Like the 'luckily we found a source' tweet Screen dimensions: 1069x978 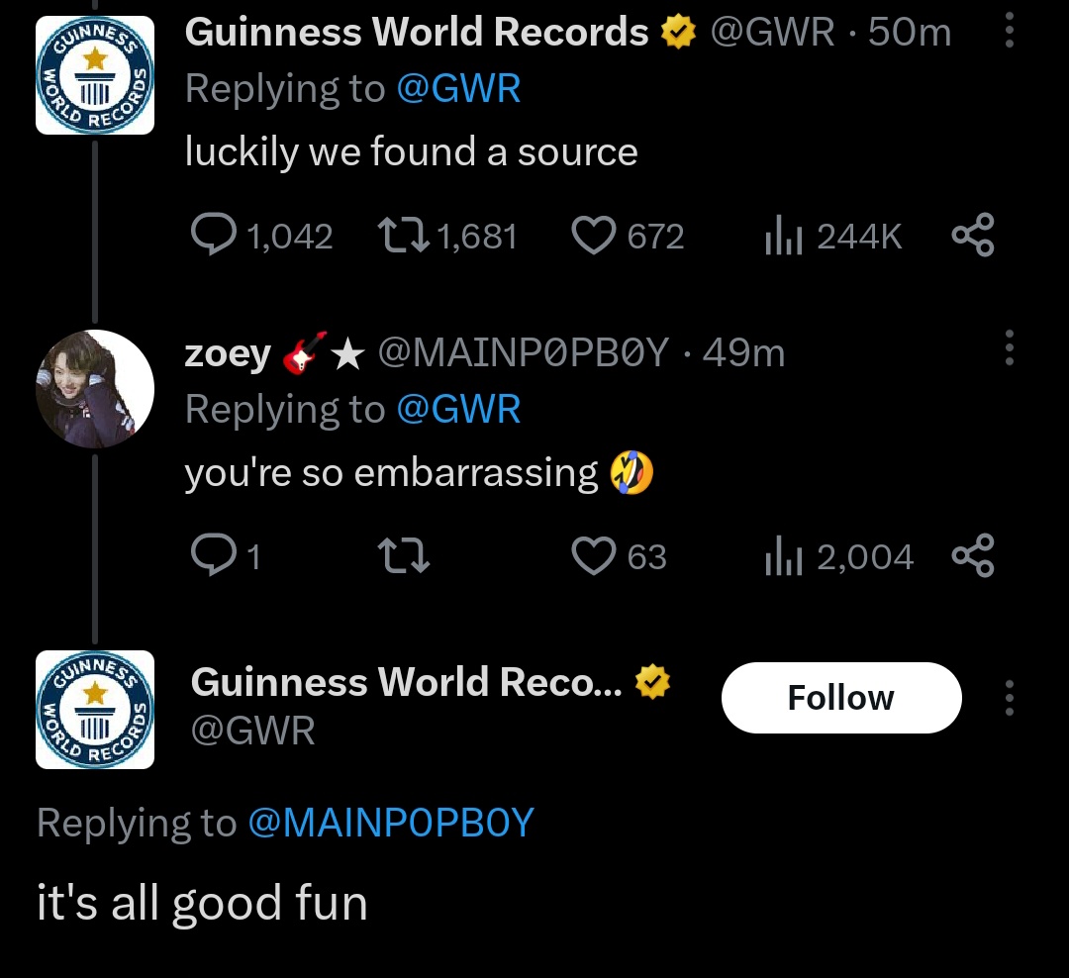click(x=595, y=236)
